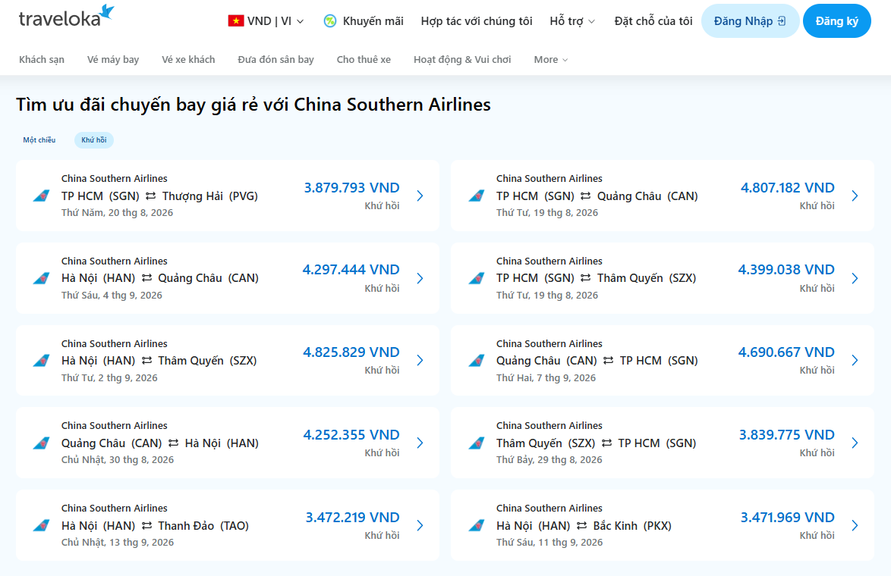Open arrow for 3.839.775 VND flight

[855, 443]
